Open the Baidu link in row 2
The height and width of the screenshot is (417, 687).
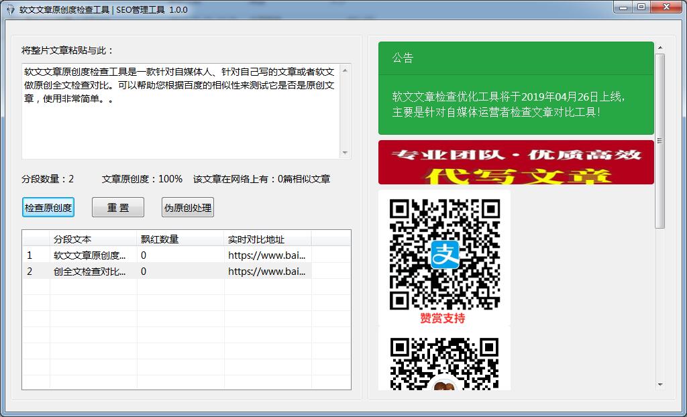tap(267, 272)
